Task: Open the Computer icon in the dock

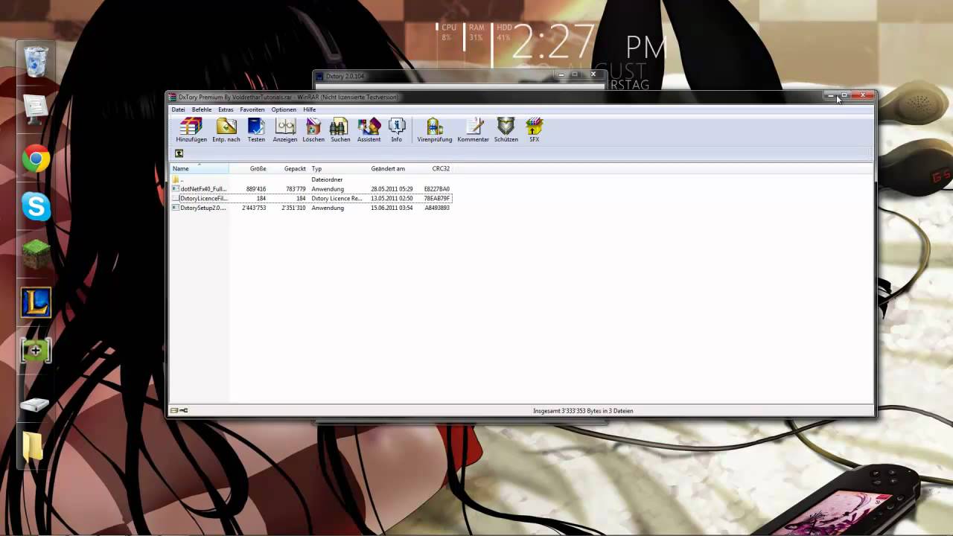Action: pos(36,109)
